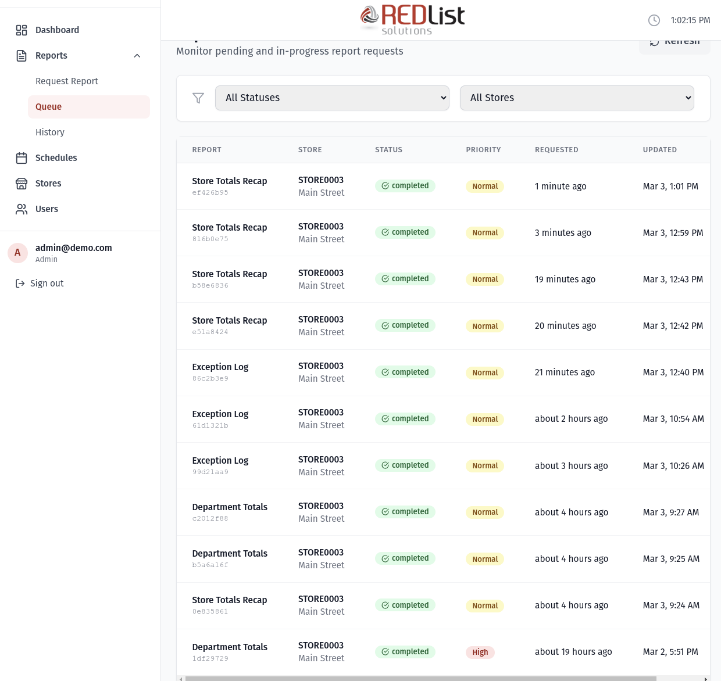Collapse the Reports section chevron
The height and width of the screenshot is (681, 721).
point(137,55)
